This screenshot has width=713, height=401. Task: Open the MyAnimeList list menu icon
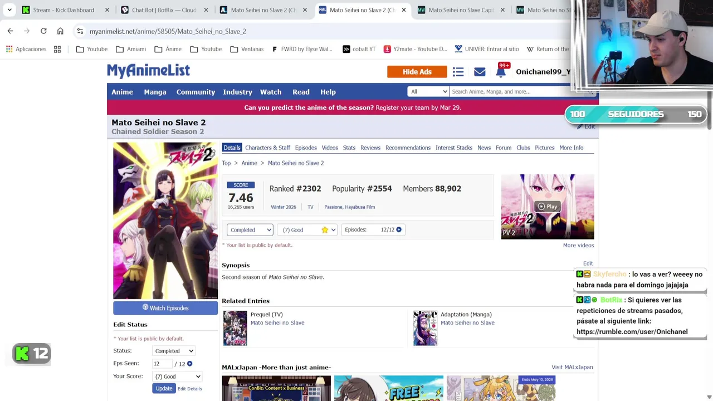click(458, 72)
